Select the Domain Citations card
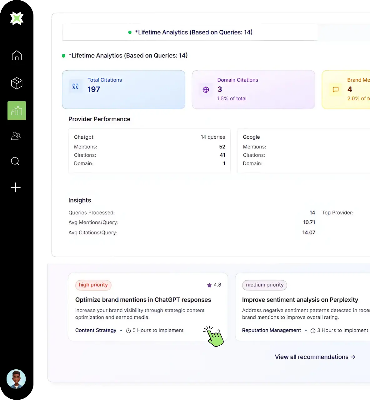Screen dimensions: 370x400 point(253,90)
